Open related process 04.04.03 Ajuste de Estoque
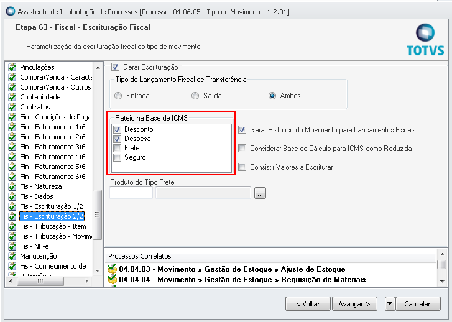 pos(232,269)
